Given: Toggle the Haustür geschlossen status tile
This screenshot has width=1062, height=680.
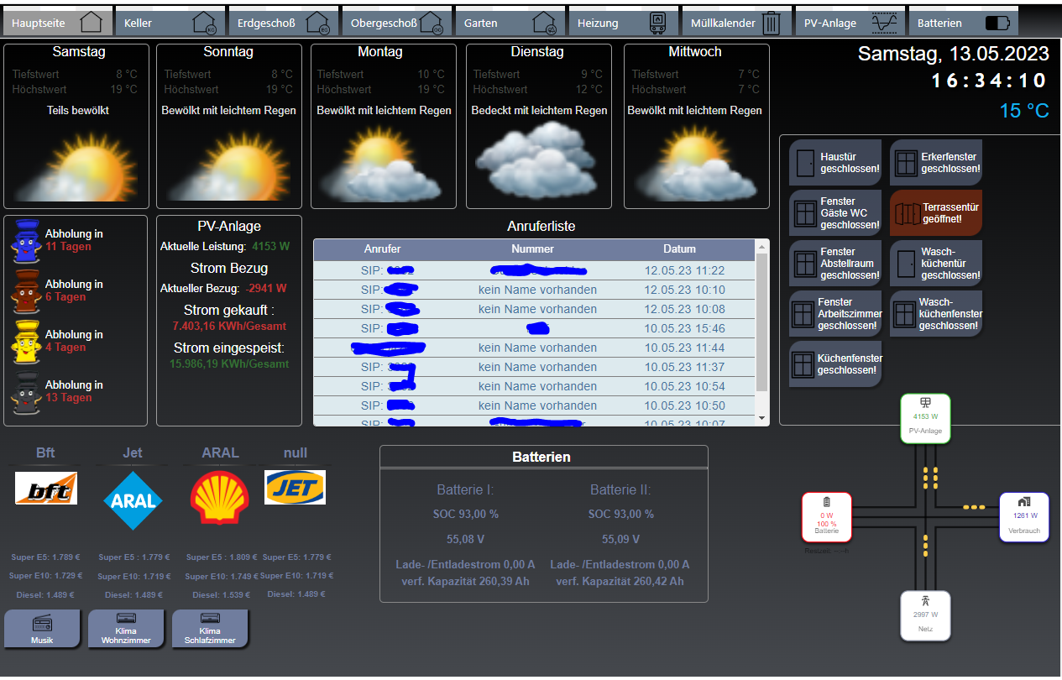Looking at the screenshot, I should click(x=835, y=163).
